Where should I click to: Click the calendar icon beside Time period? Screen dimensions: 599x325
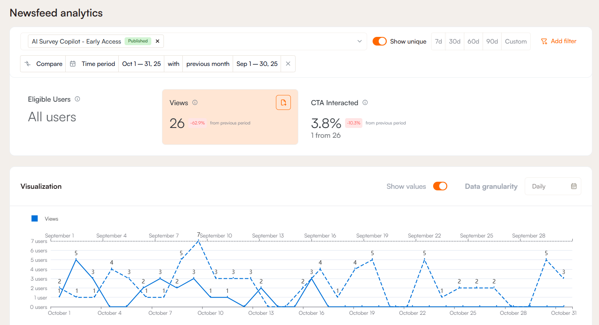tap(73, 64)
